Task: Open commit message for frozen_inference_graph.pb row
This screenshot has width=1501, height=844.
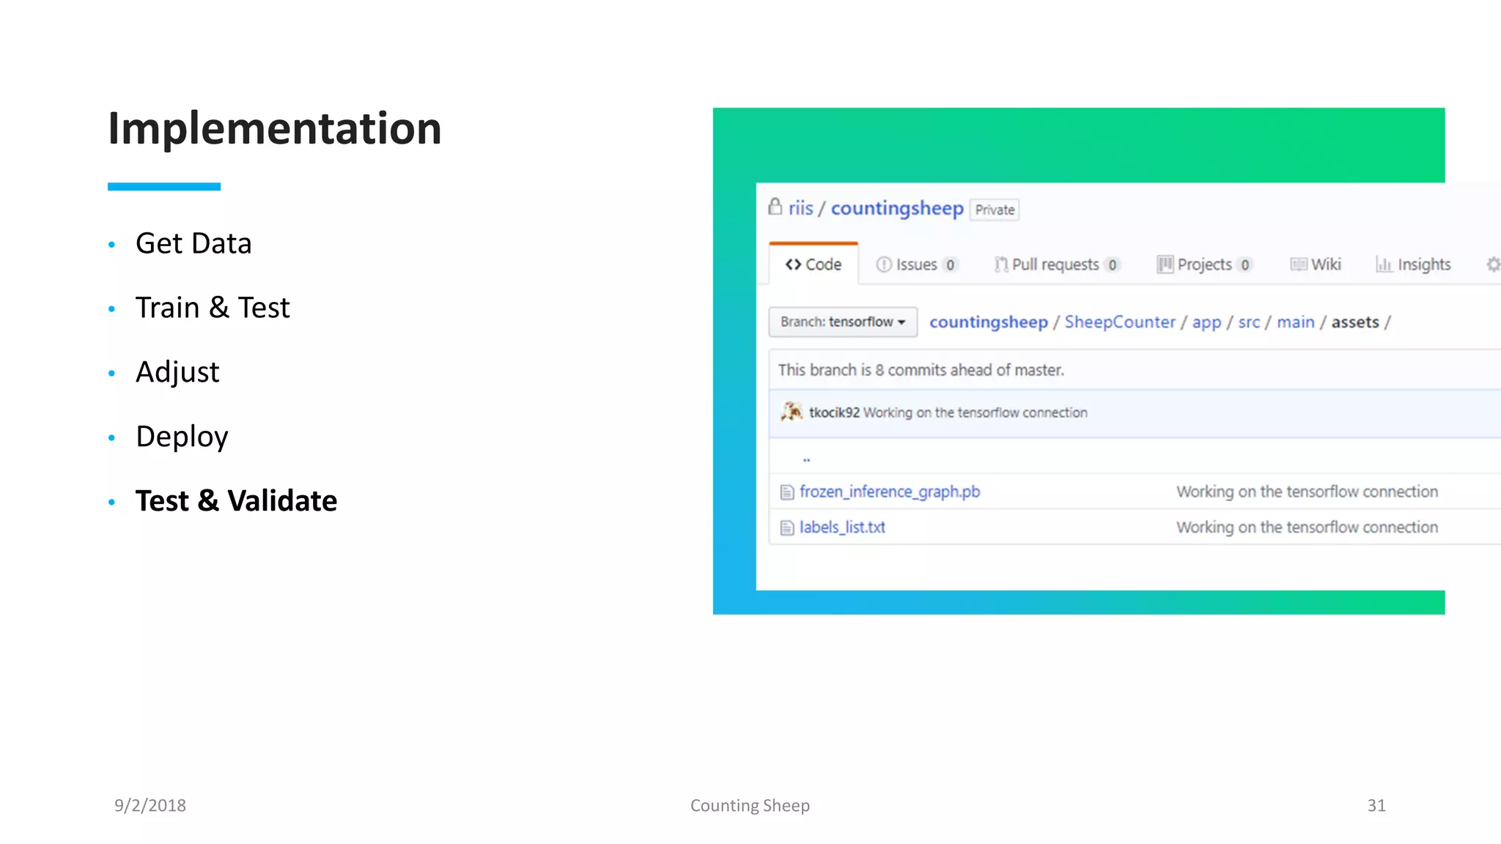Action: point(1308,492)
